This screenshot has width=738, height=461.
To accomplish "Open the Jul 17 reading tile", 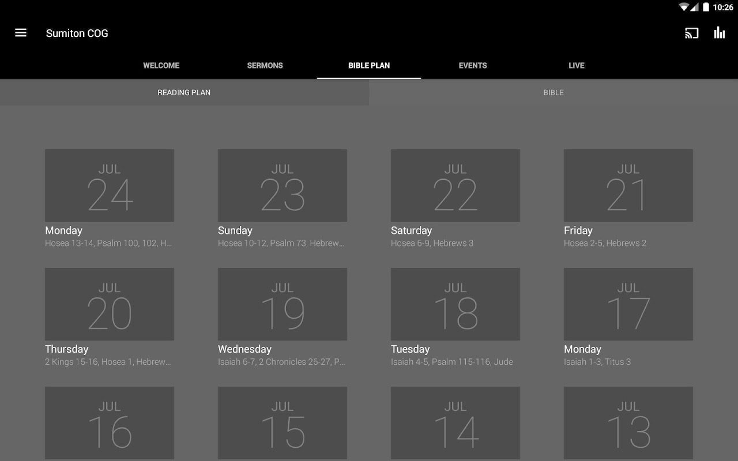I will (x=628, y=304).
